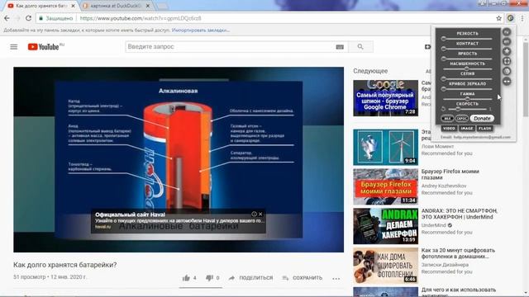Viewport: 529px width, 297px height.
Task: Open the 'Браузер Firefox моими глазами' thumbnail
Action: (386, 186)
